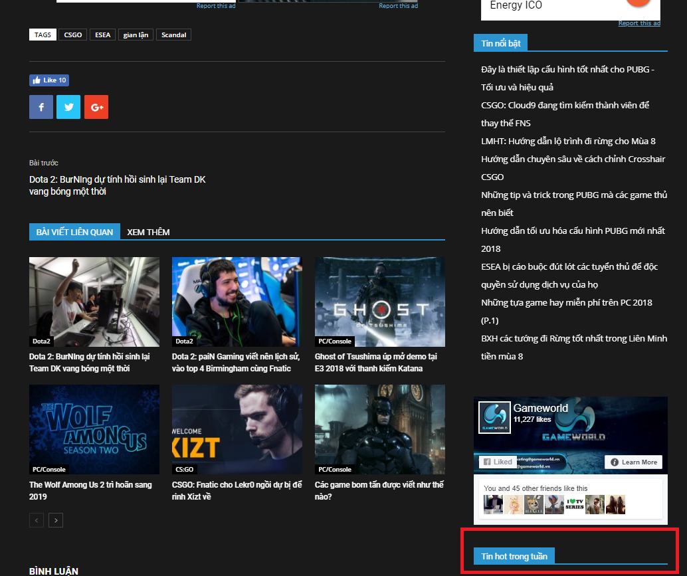Go to previous related articles page arrow
The image size is (687, 576).
click(x=37, y=520)
